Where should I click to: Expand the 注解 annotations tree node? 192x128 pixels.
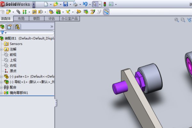click(1, 49)
